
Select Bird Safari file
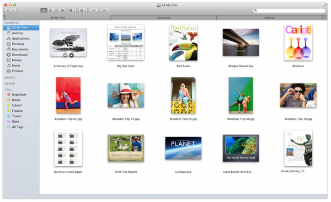pyautogui.click(x=183, y=42)
